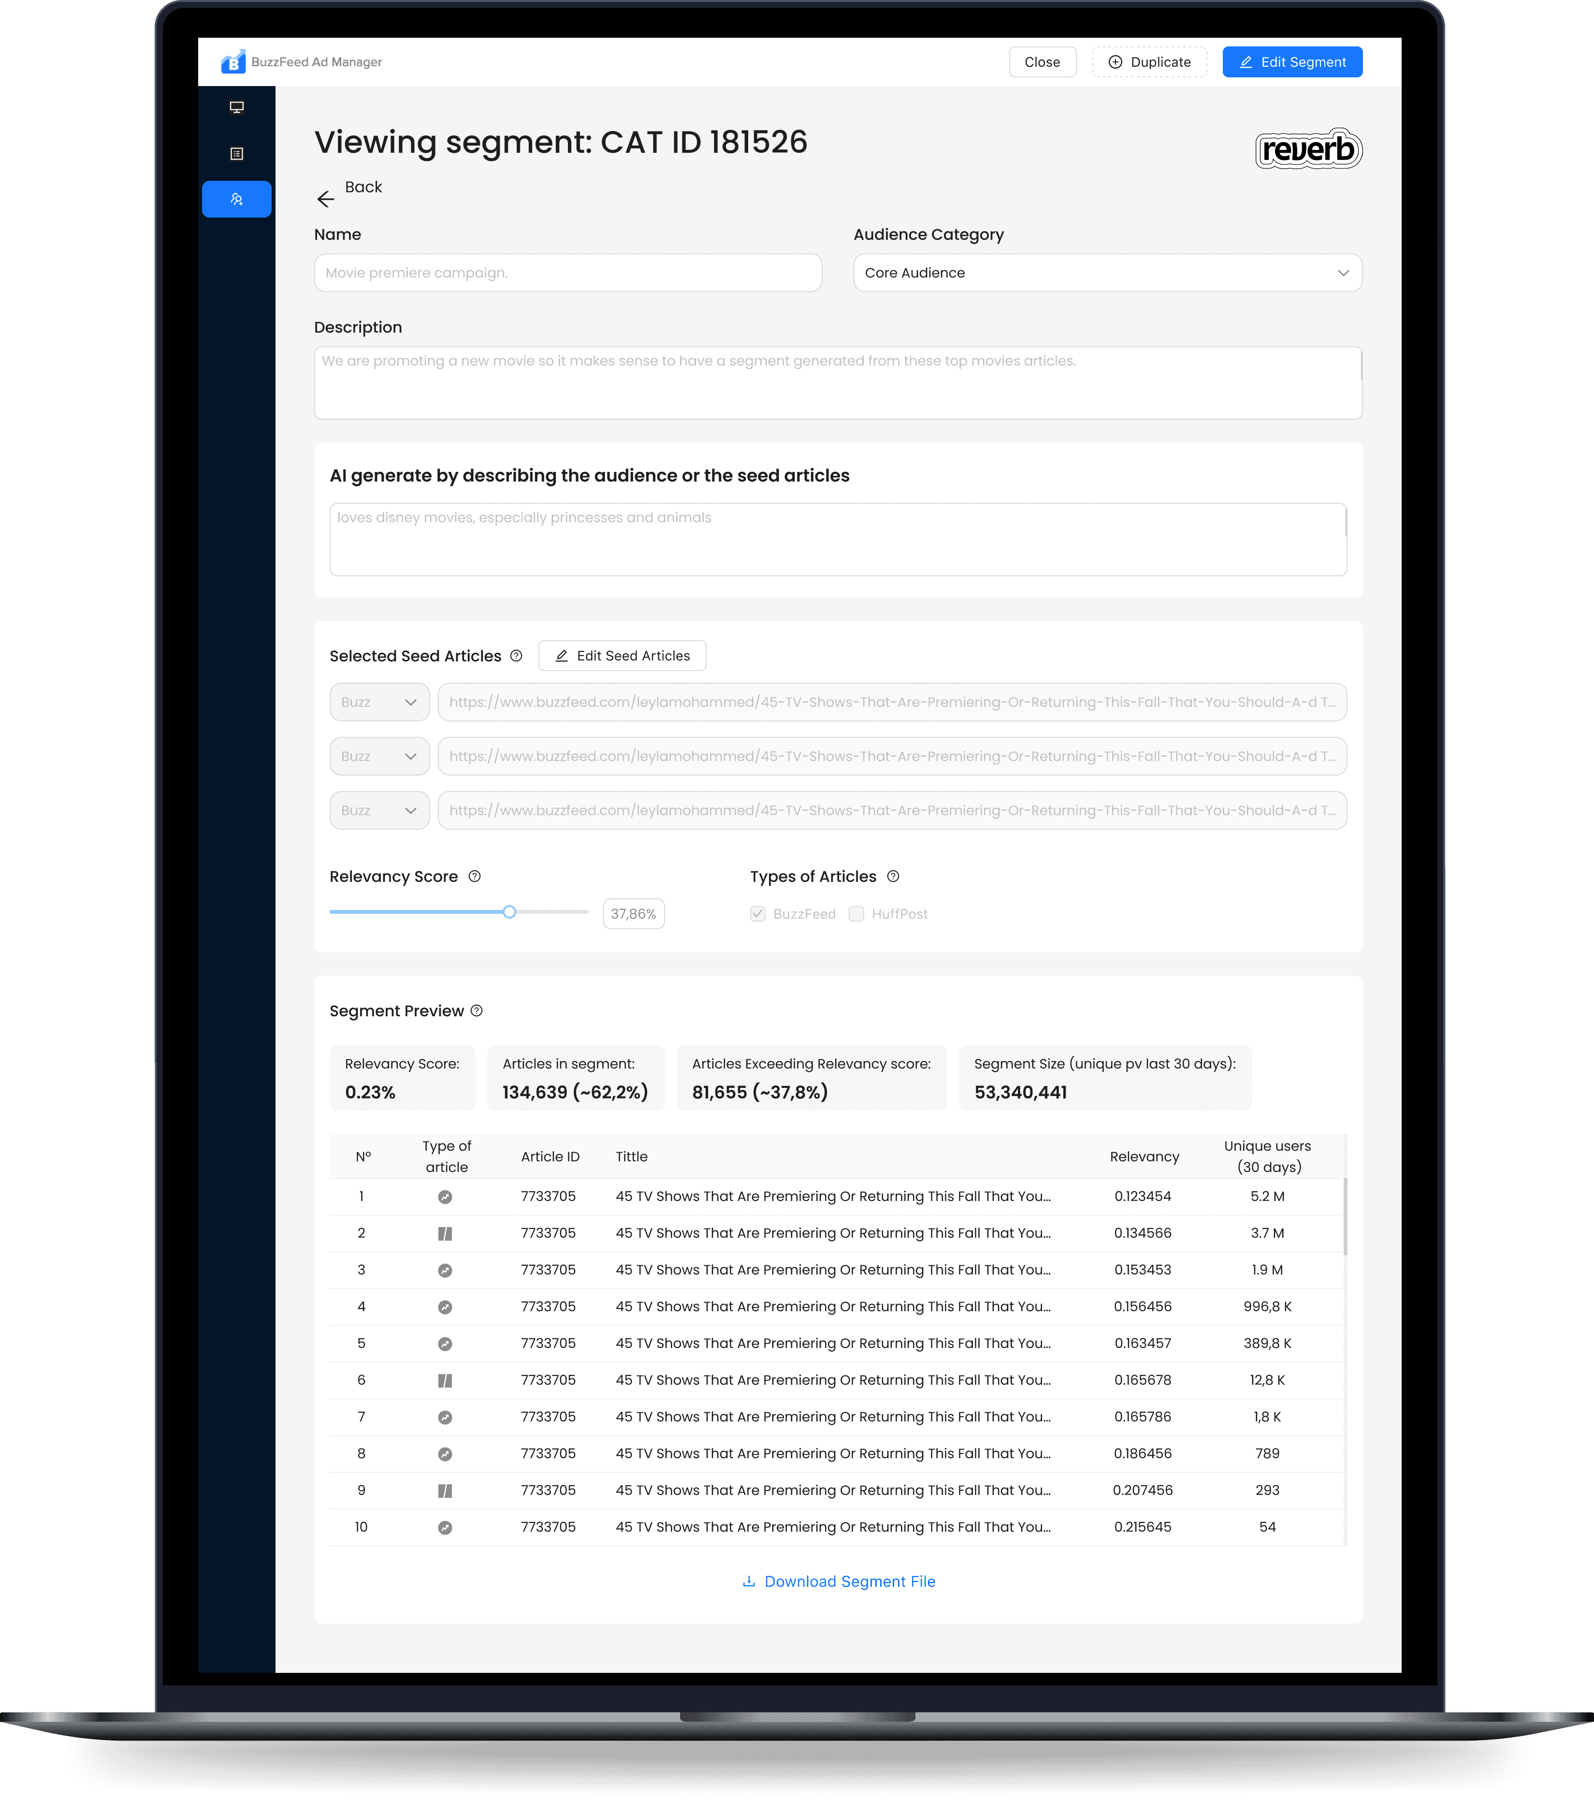Expand the Audience Category dropdown
The height and width of the screenshot is (1801, 1594).
coord(1107,273)
